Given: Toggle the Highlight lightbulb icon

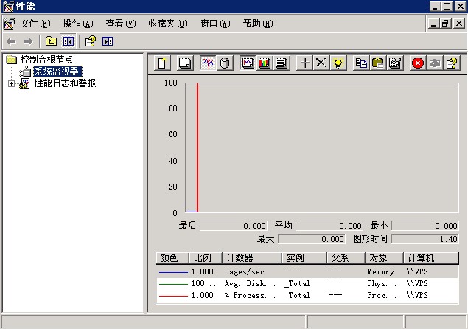Looking at the screenshot, I should point(338,63).
